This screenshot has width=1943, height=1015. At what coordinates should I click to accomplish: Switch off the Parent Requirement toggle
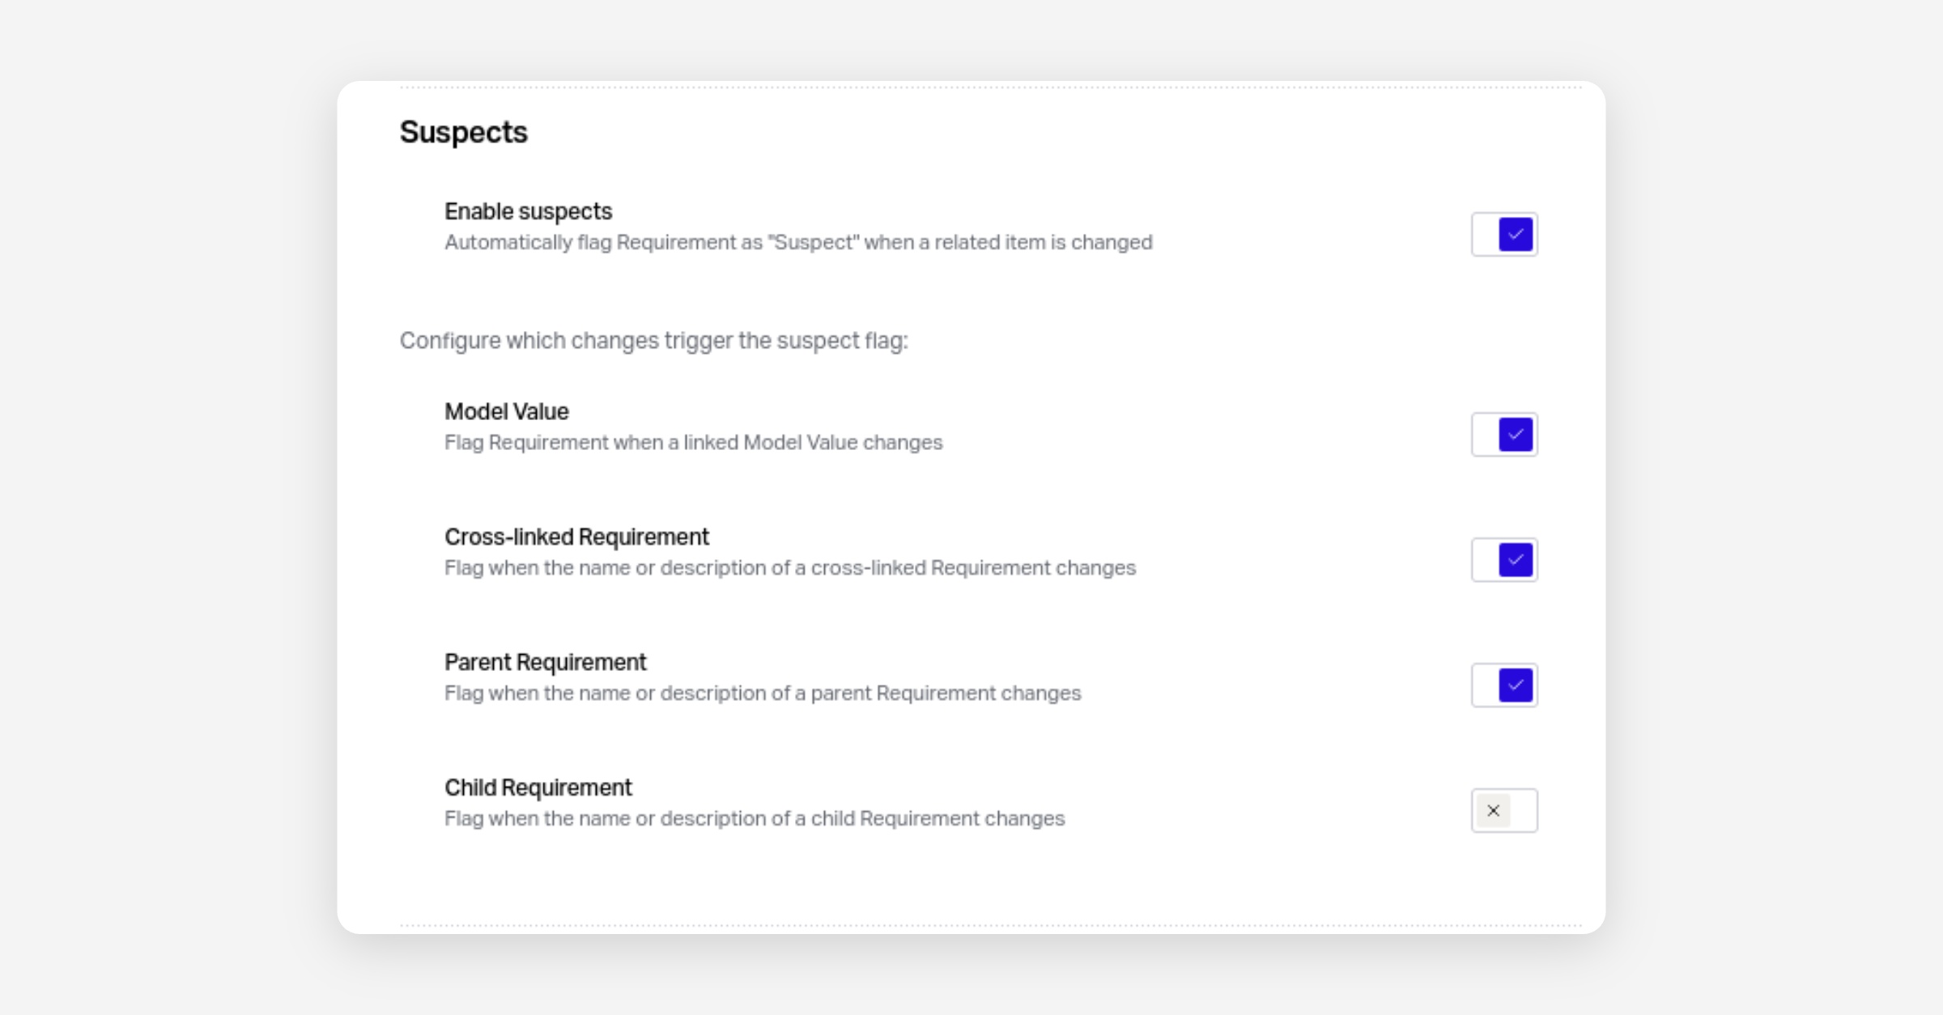coord(1504,686)
